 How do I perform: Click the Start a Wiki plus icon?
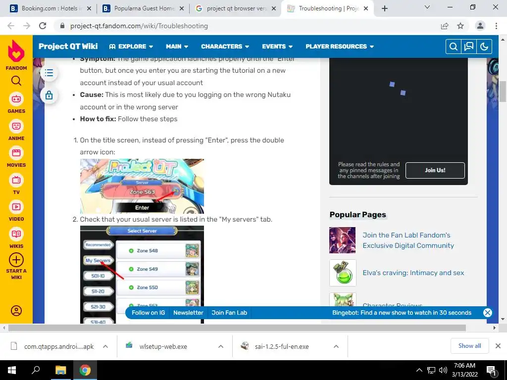(16, 260)
